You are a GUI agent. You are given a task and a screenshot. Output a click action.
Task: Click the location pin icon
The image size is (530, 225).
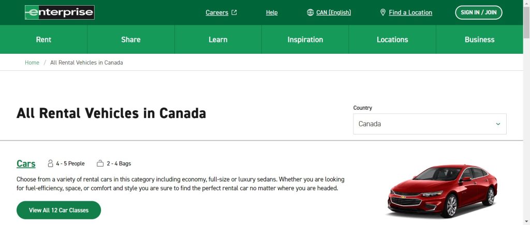383,12
